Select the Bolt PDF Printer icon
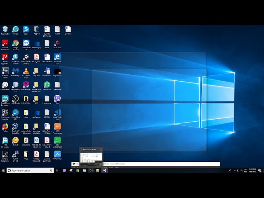The height and width of the screenshot is (198, 264). 5,73
